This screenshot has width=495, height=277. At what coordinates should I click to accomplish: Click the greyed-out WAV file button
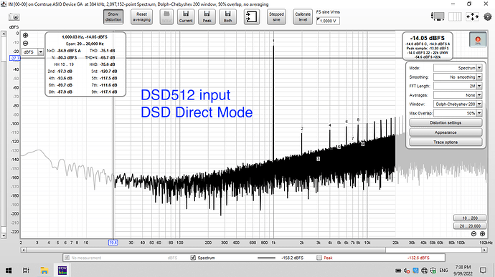166,16
